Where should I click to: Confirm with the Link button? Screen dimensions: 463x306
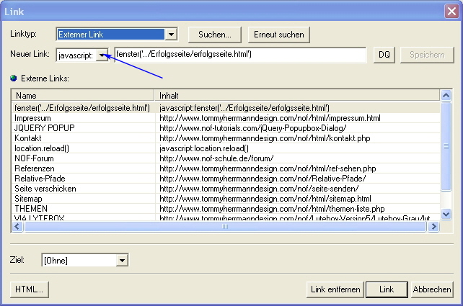coord(387,289)
